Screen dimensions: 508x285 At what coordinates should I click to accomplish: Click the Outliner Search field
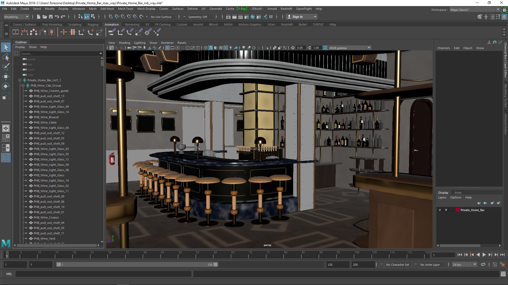(59, 54)
